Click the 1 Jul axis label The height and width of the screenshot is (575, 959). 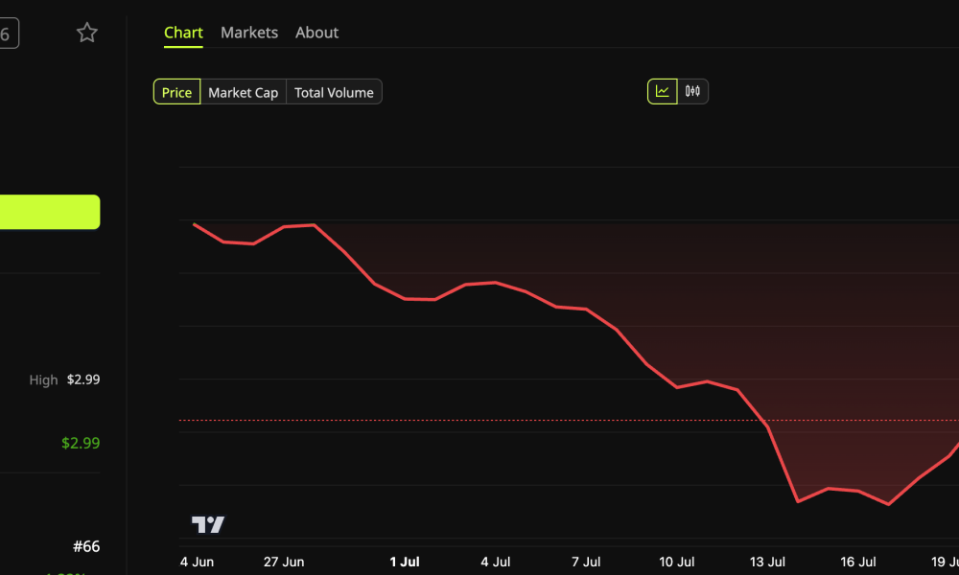pyautogui.click(x=405, y=562)
